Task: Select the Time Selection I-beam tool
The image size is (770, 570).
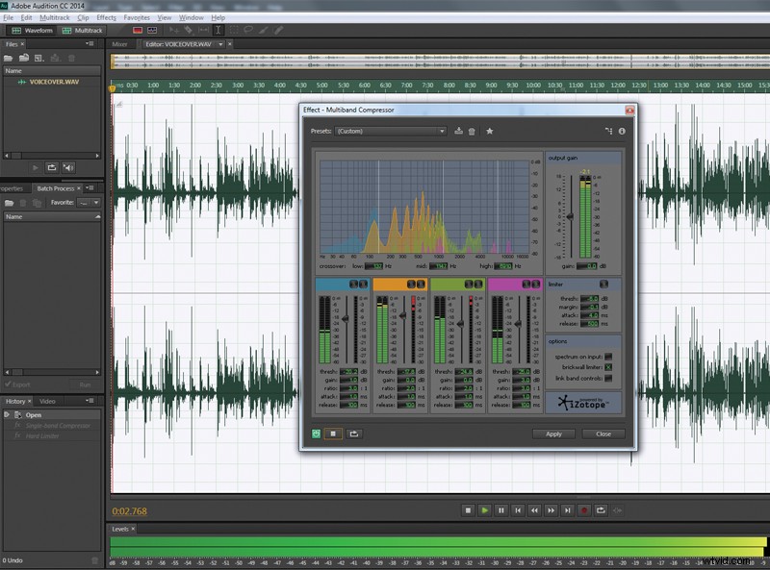Action: (x=217, y=30)
